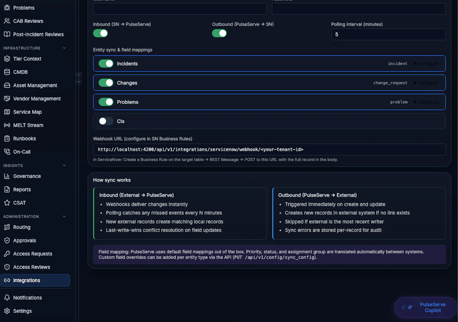The height and width of the screenshot is (322, 458).
Task: Click the CAB Reviews people icon
Action: pyautogui.click(x=7, y=21)
